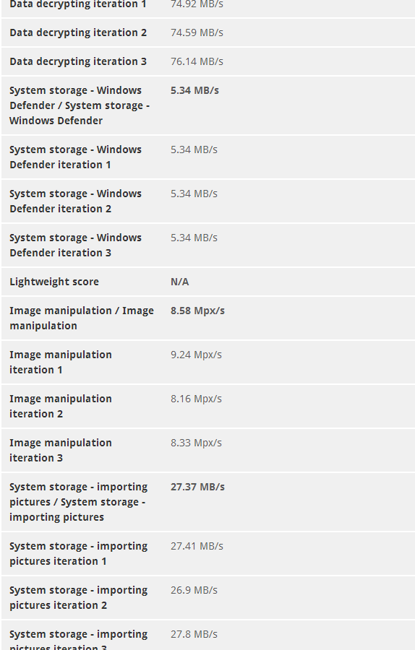Click the 74.59 MB/s value
This screenshot has height=650, width=415.
[197, 32]
